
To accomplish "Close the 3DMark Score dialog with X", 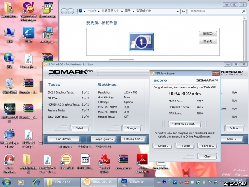I will tap(216, 73).
